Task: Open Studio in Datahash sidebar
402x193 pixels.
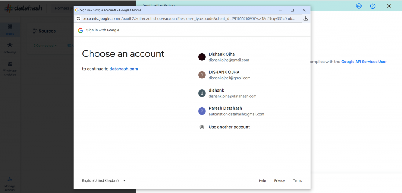Action: point(10,29)
